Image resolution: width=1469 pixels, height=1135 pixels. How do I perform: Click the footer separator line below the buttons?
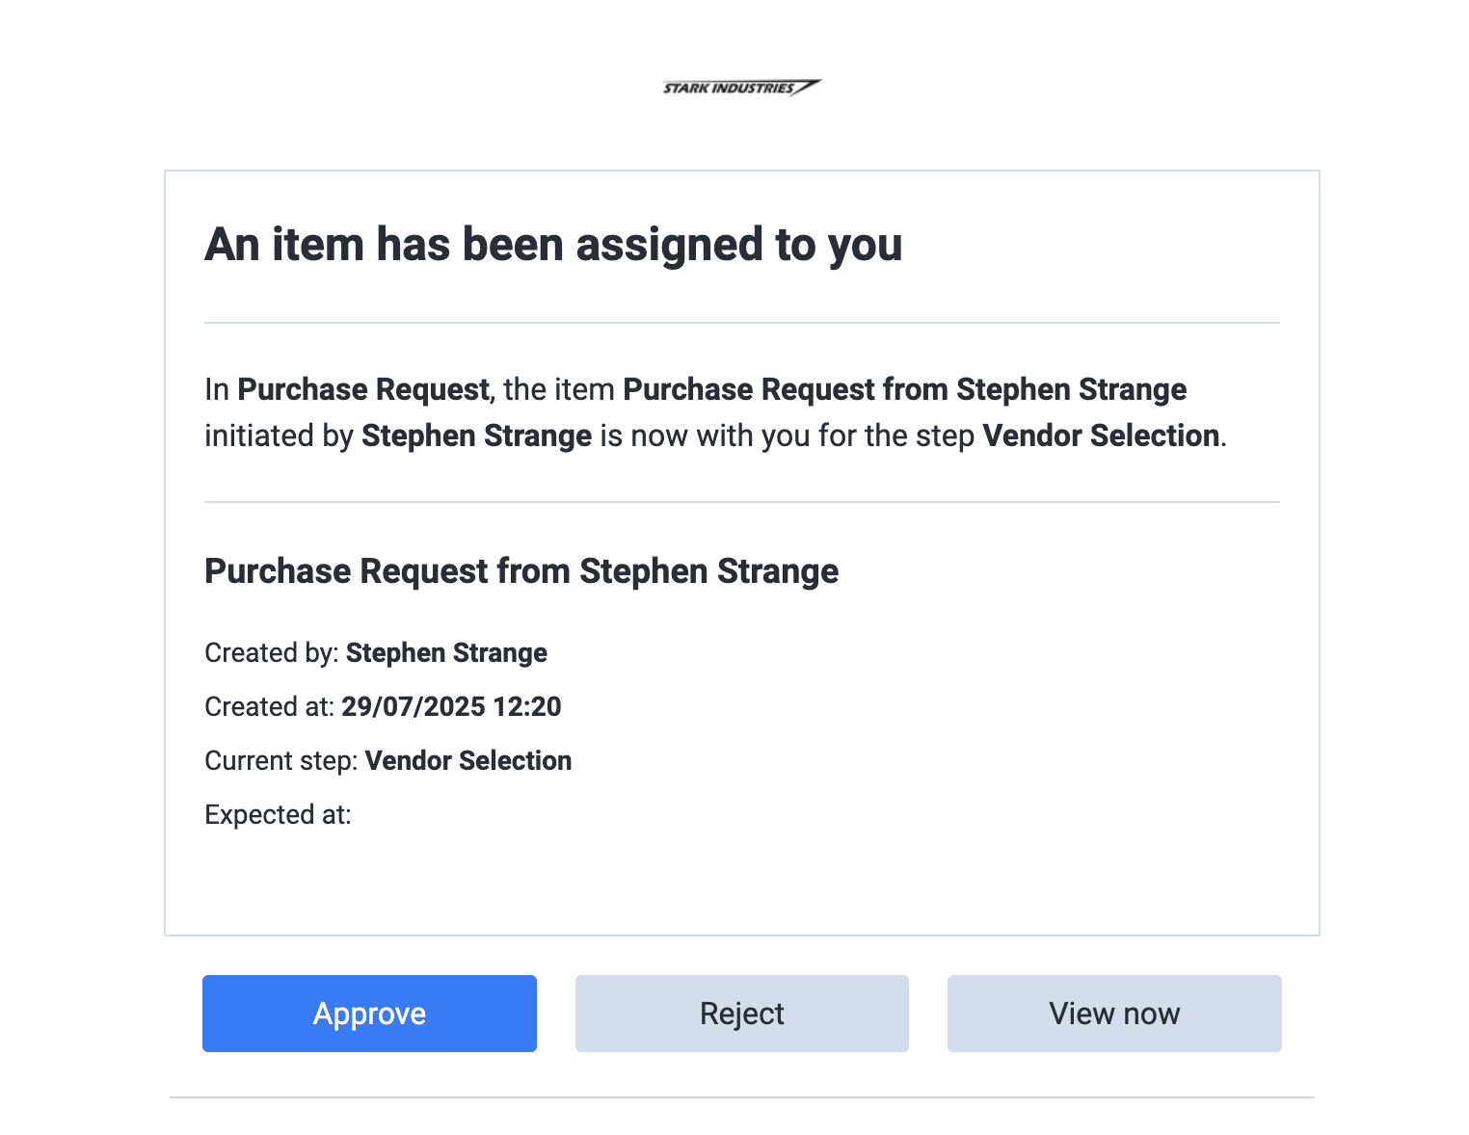[x=742, y=1097]
